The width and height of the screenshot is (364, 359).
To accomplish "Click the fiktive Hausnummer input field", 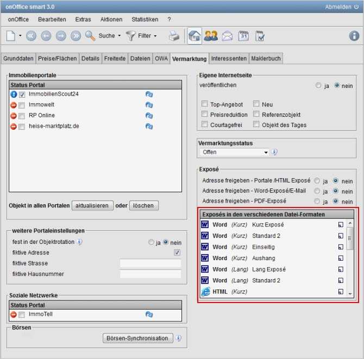I will (x=150, y=274).
